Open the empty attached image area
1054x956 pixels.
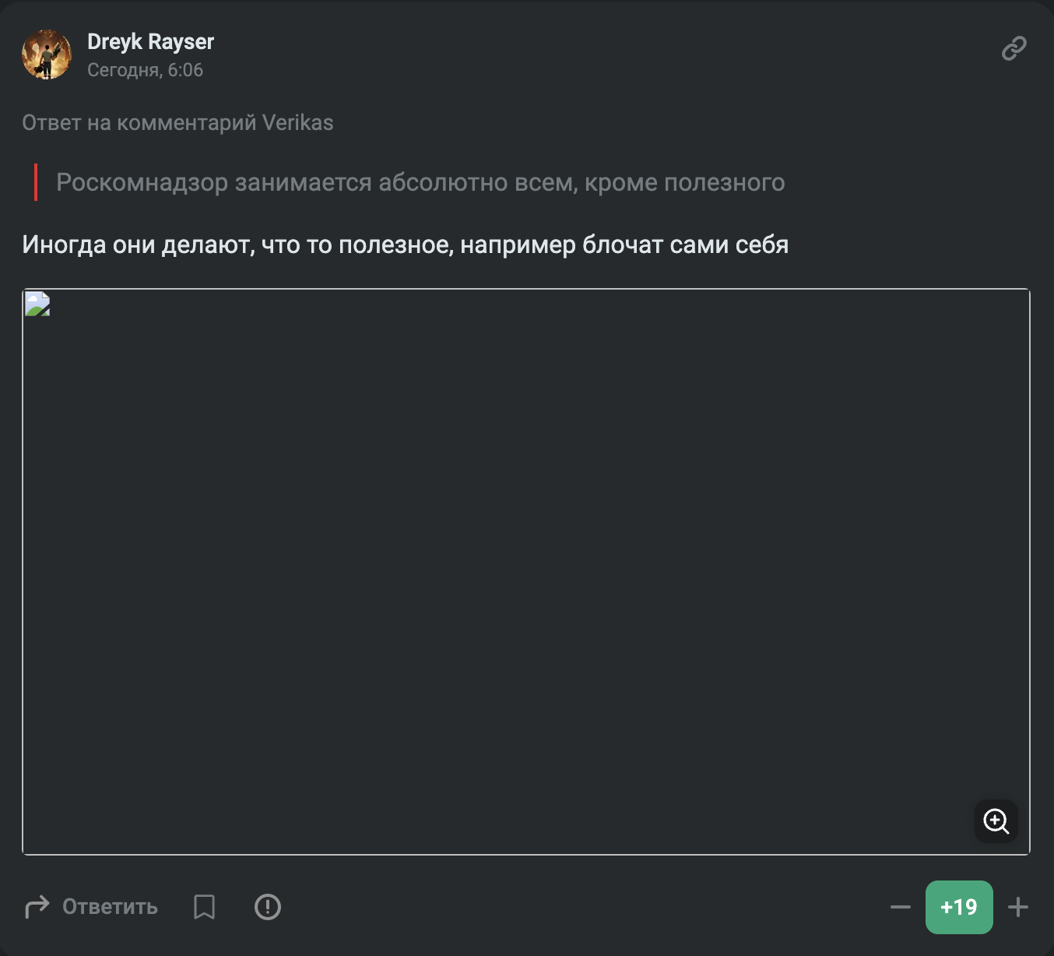526,572
